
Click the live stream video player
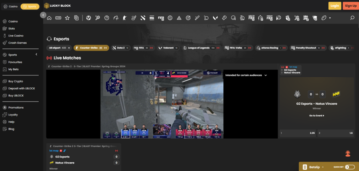point(162,104)
